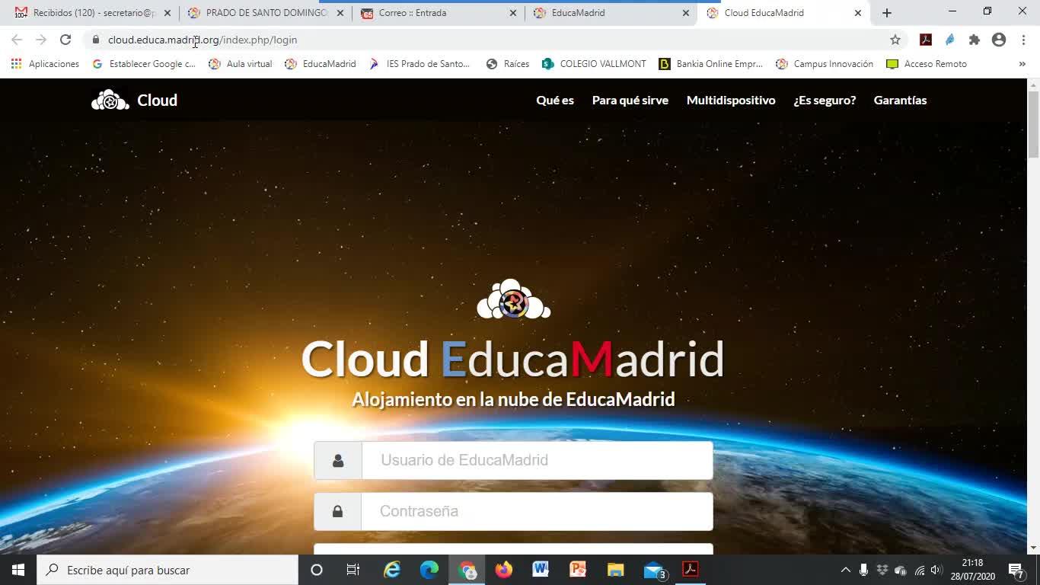Go to the Multidispositivo section
The image size is (1040, 585).
click(731, 101)
